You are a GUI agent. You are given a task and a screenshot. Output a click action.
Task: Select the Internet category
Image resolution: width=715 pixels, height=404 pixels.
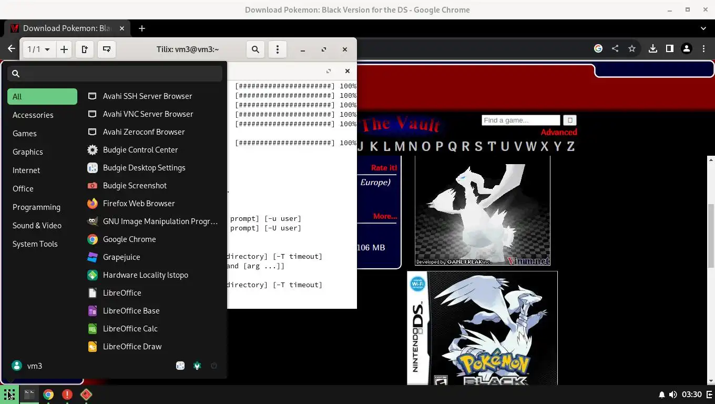coord(42,170)
